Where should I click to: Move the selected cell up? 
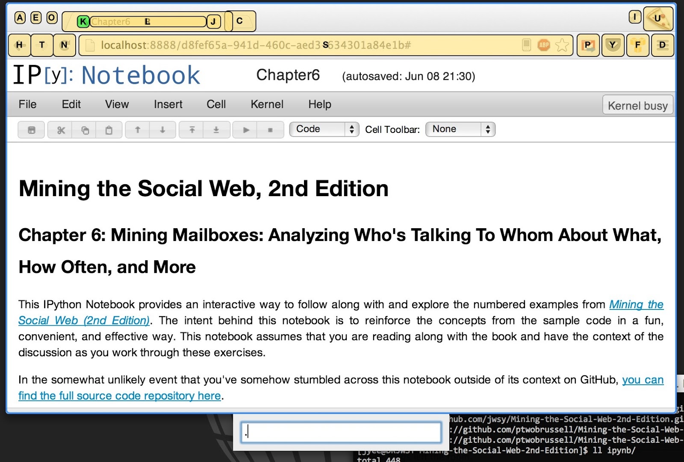pos(138,130)
